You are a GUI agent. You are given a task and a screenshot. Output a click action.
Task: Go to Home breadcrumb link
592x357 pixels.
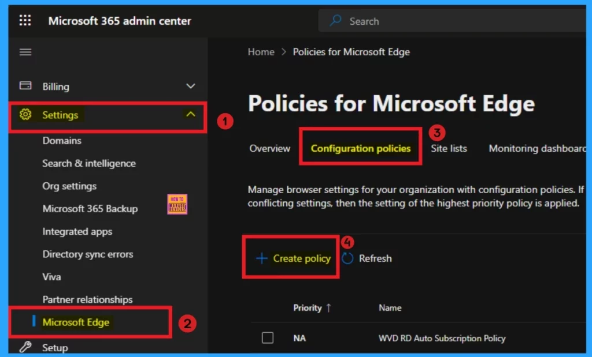(261, 51)
